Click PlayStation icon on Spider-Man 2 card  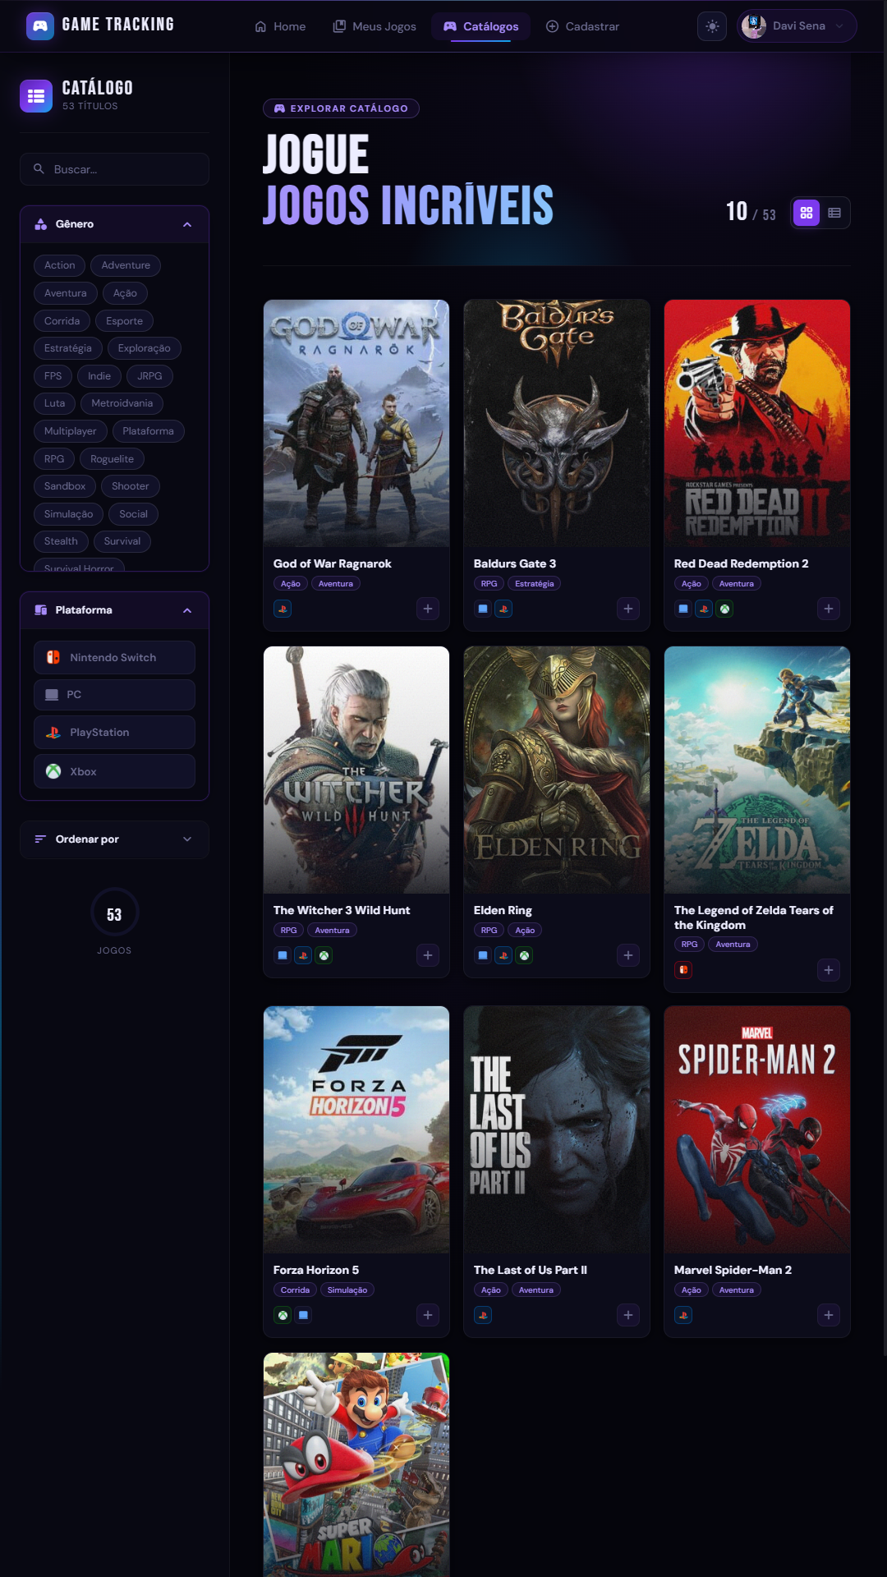[683, 1315]
